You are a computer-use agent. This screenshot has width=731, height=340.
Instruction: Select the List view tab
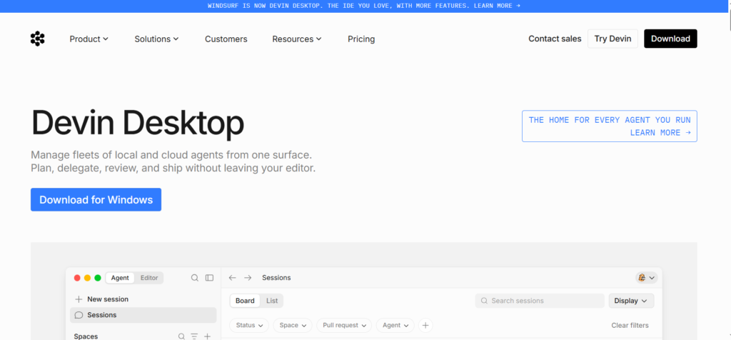click(x=272, y=301)
